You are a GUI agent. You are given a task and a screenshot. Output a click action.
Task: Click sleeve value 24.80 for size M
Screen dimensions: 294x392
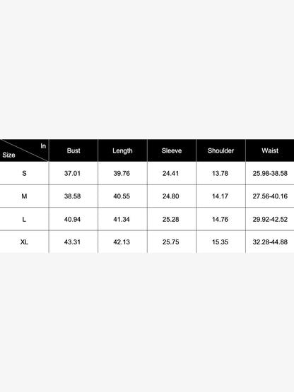click(170, 196)
